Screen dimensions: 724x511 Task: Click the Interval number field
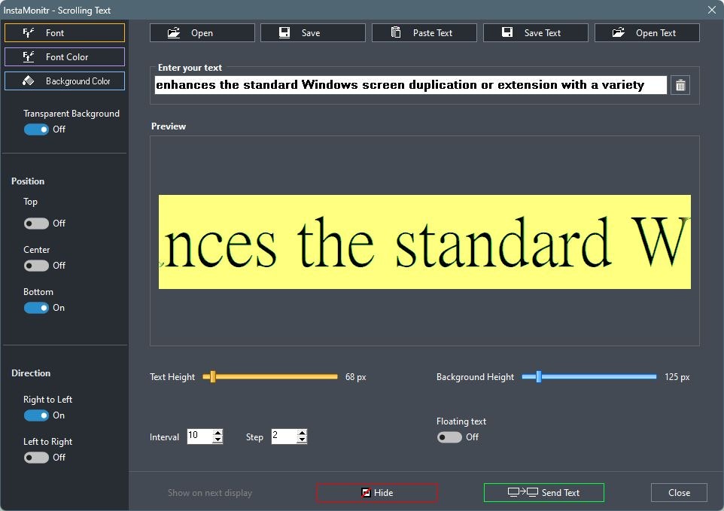(200, 436)
